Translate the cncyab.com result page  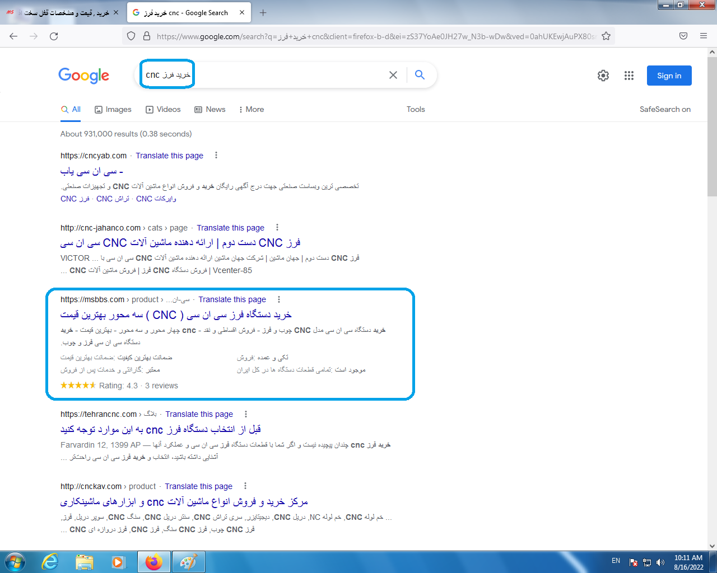click(169, 156)
